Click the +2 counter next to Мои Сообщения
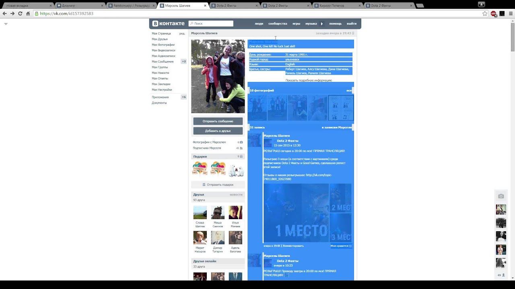The width and height of the screenshot is (515, 289). 183,61
